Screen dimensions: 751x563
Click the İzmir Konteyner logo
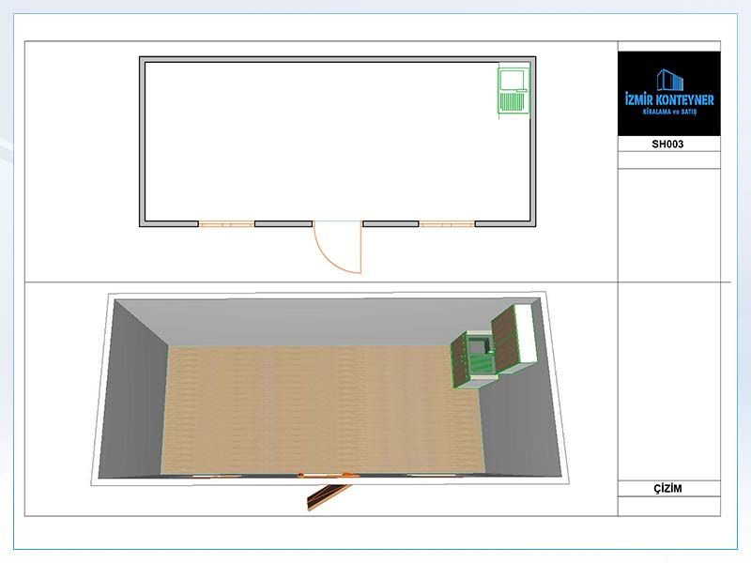tap(668, 94)
